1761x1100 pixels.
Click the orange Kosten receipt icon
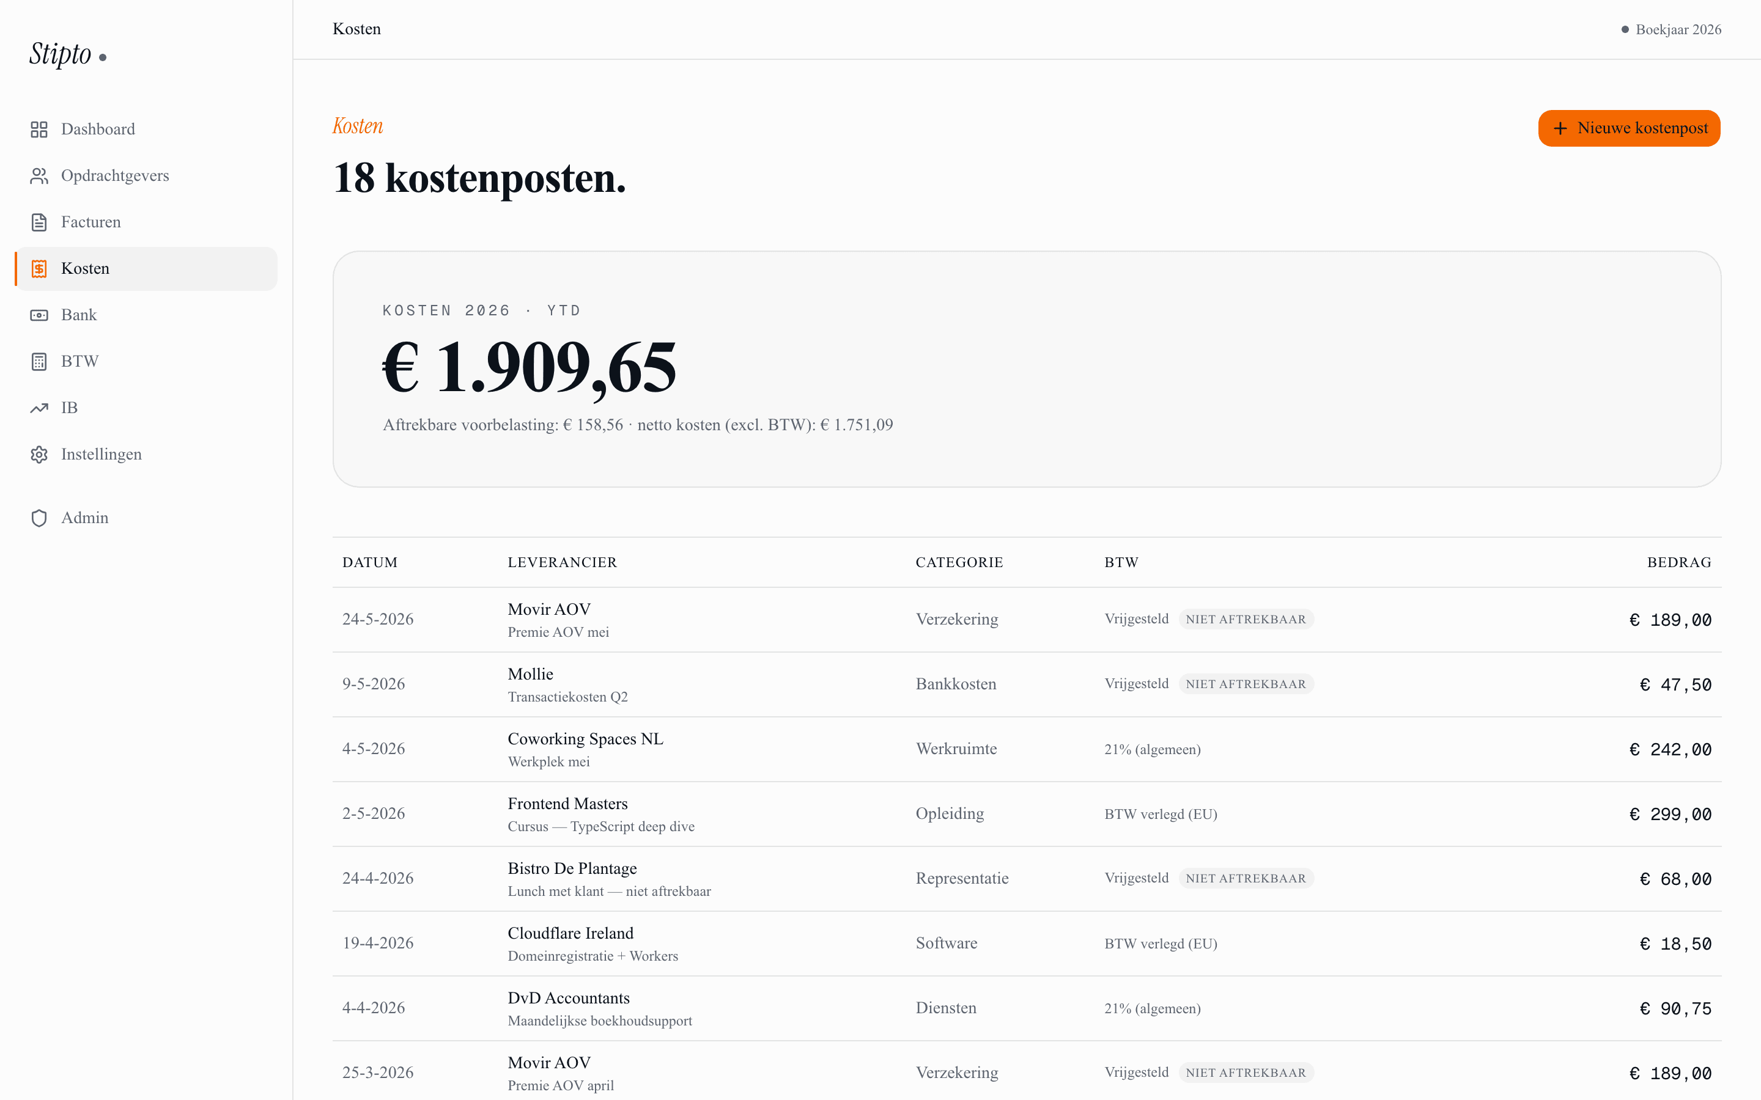(39, 269)
